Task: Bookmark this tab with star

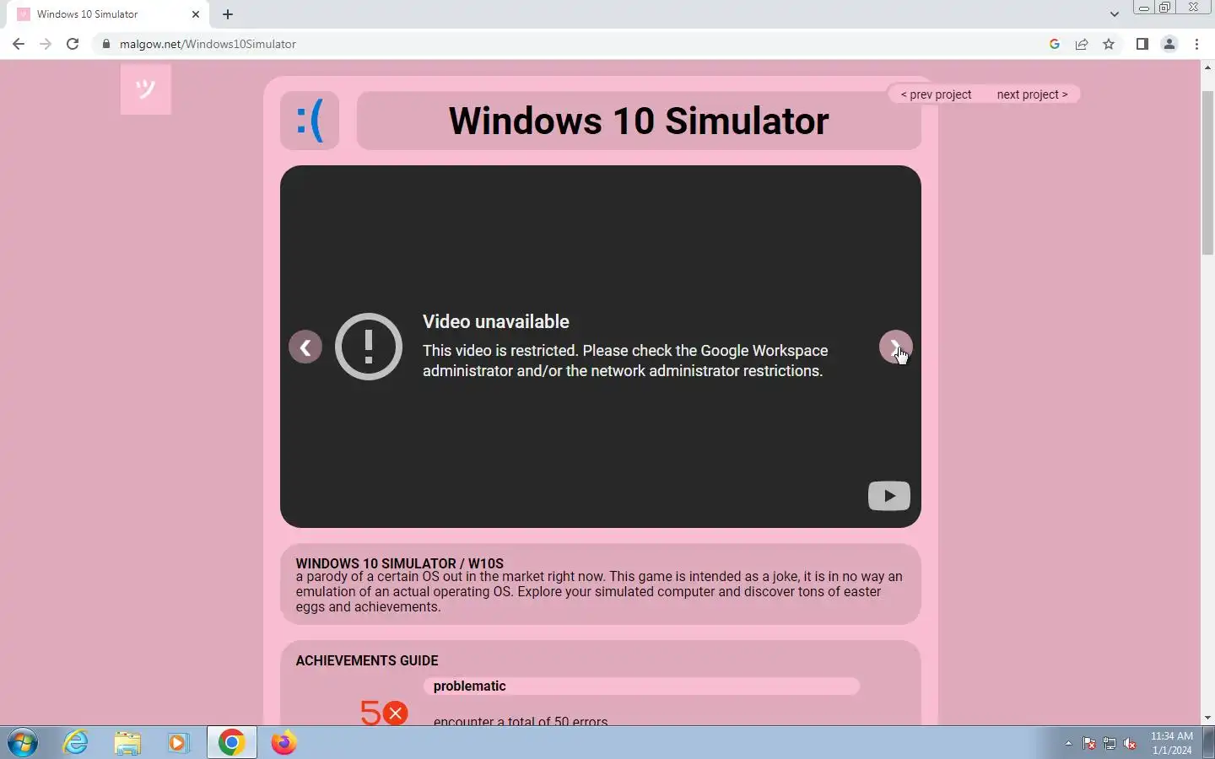Action: [1109, 44]
